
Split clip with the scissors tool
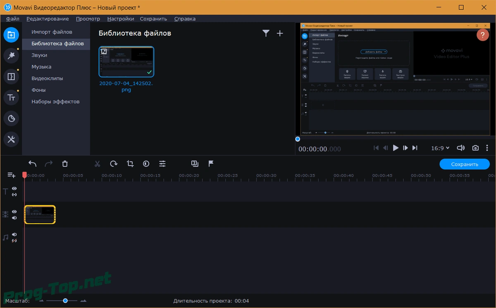(x=98, y=164)
